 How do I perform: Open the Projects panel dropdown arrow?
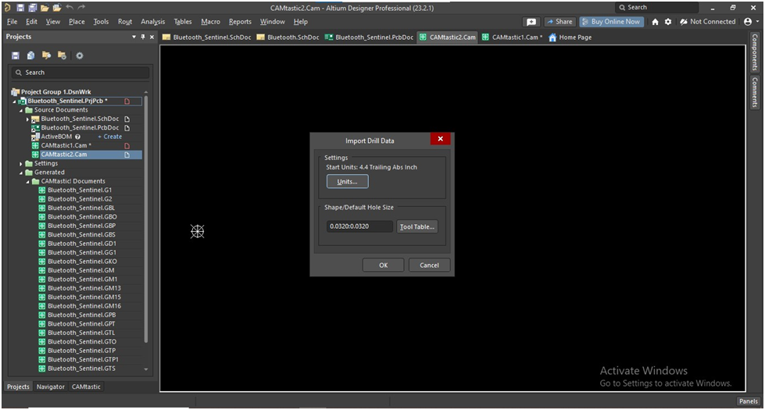click(x=134, y=37)
